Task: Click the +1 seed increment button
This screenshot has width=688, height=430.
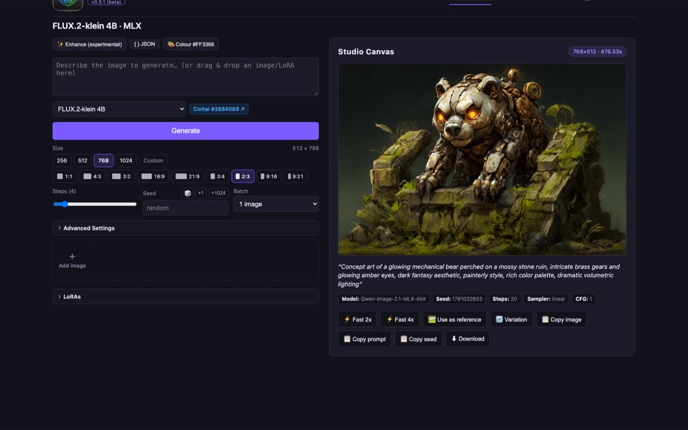Action: pos(201,194)
